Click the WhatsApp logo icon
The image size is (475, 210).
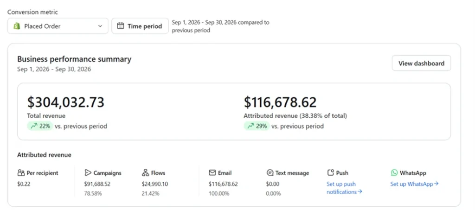[394, 173]
